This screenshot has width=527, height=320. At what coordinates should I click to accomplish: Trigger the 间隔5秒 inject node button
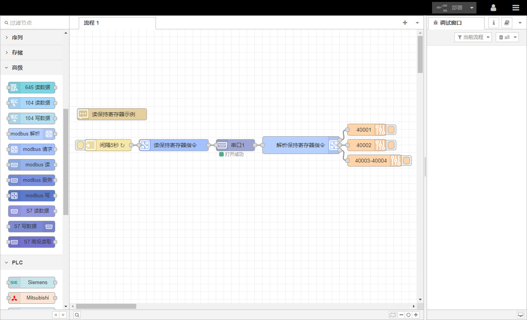tap(80, 145)
